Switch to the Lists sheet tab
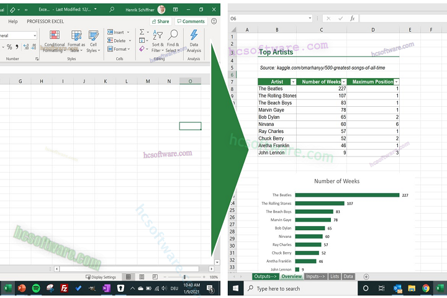The height and width of the screenshot is (298, 447). 335,276
